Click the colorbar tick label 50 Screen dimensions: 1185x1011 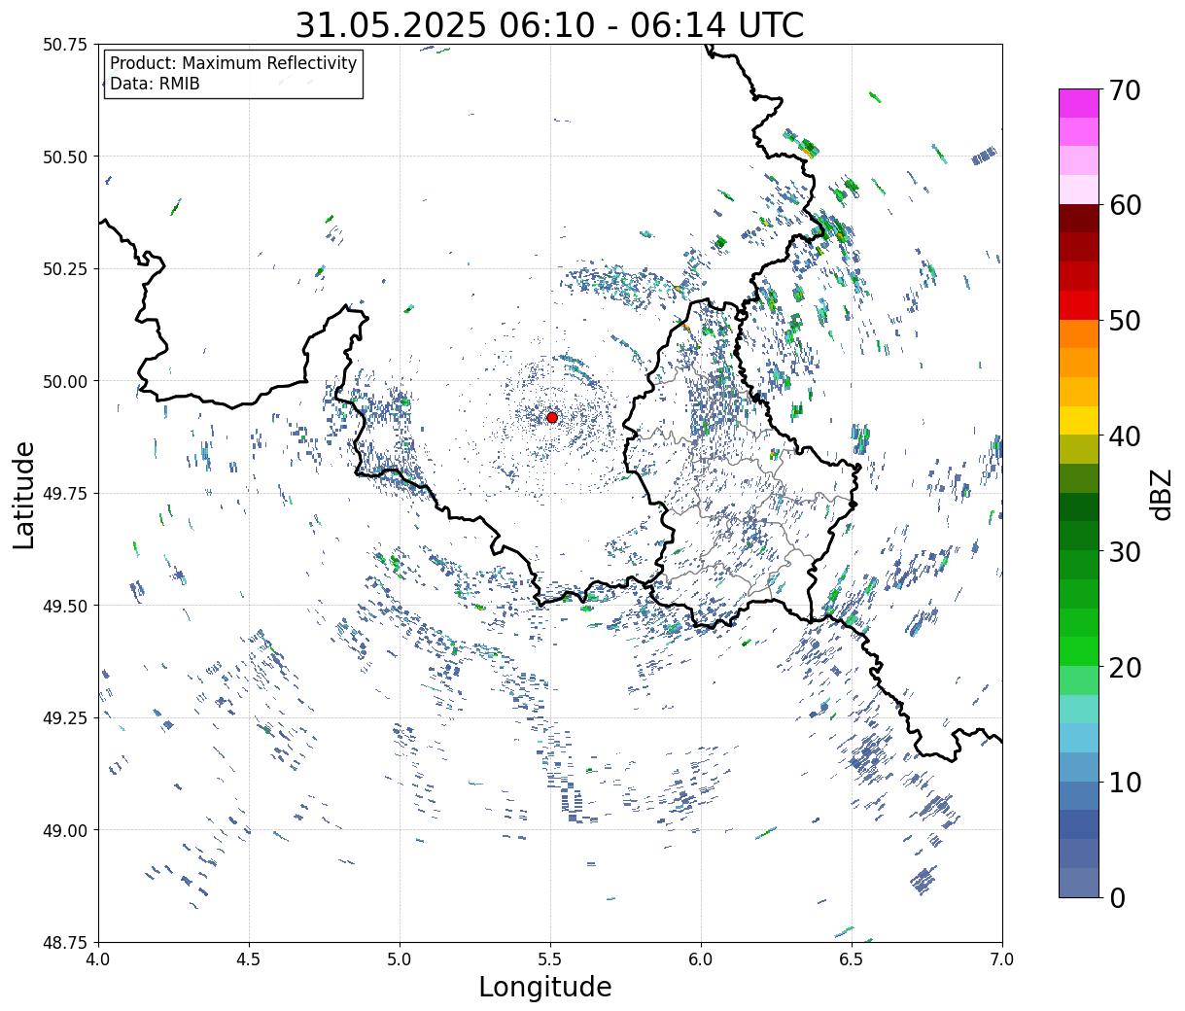[1124, 321]
